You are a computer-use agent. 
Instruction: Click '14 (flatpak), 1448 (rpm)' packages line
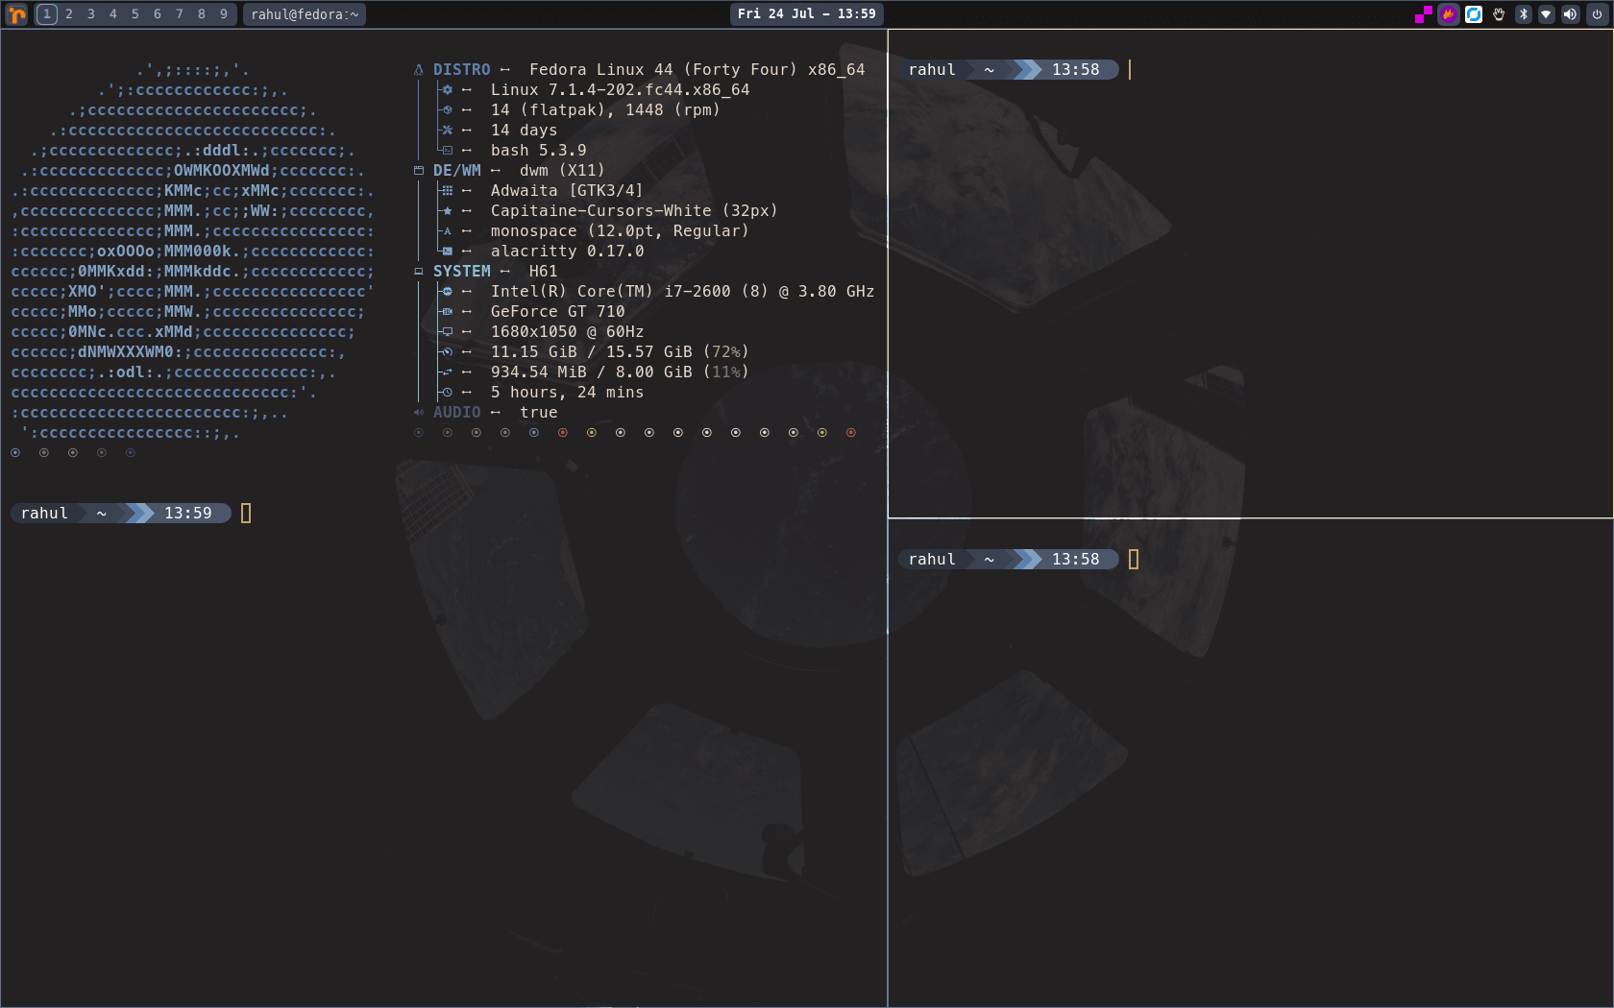[605, 110]
